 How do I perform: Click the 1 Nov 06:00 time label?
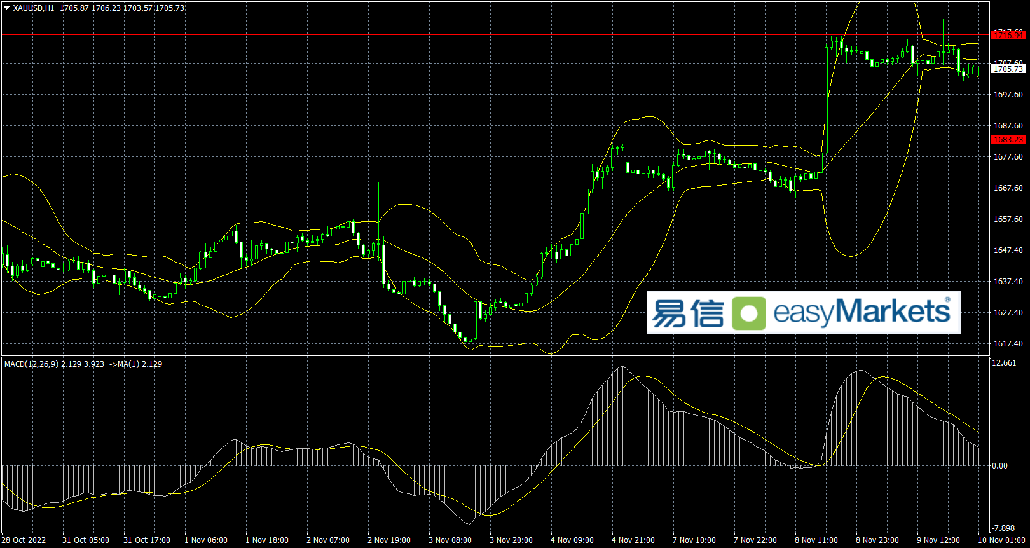click(x=206, y=540)
